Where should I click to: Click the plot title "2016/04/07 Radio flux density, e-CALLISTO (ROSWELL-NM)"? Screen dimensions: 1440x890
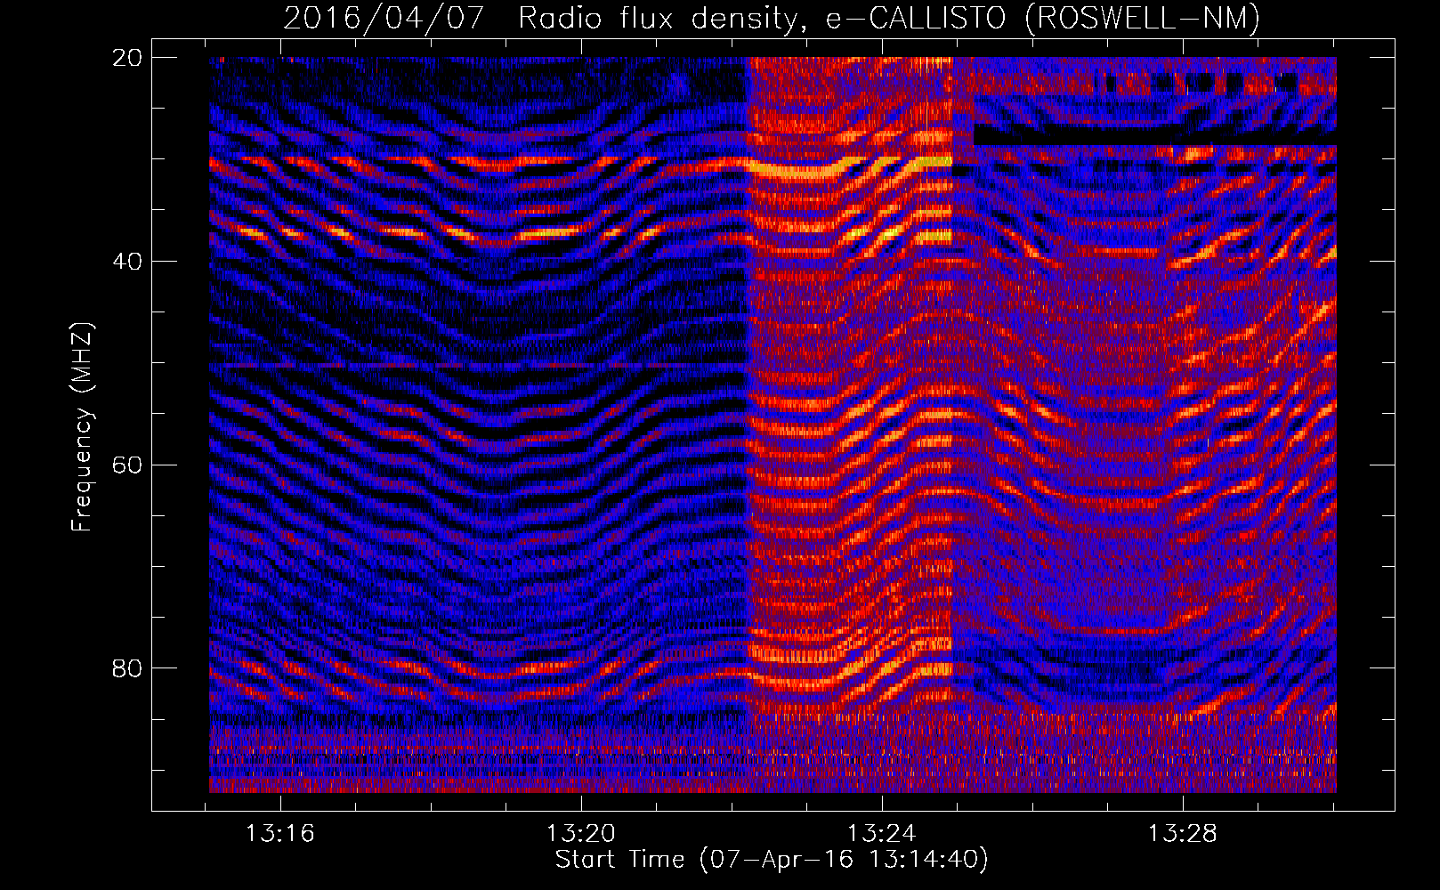tap(772, 18)
